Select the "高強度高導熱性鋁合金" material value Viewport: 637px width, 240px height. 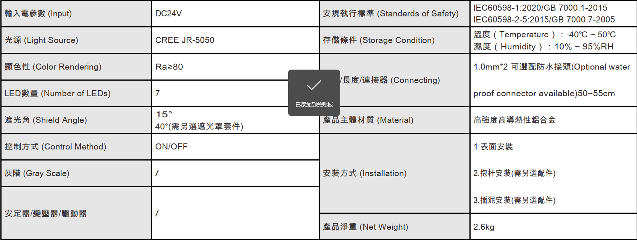click(x=514, y=120)
